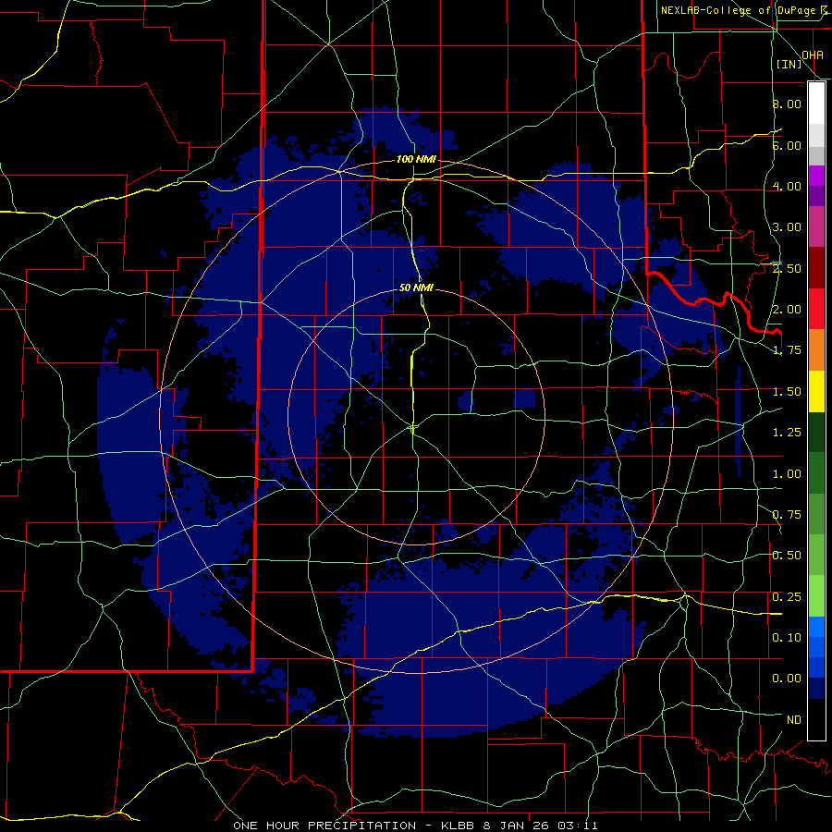
Task: Select the navy swatch just above ND
Action: tap(816, 689)
